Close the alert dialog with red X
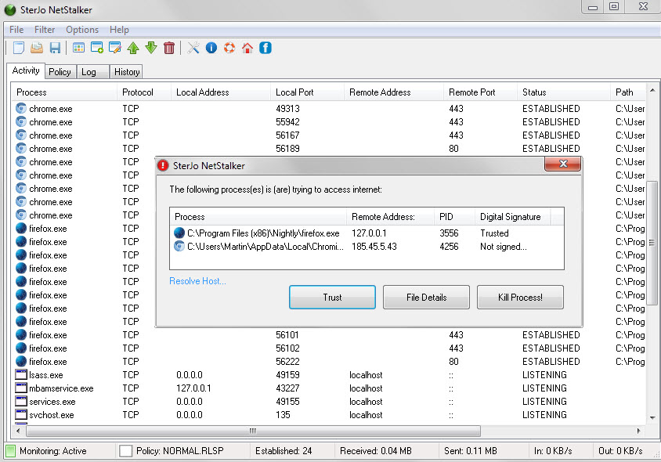661x462 pixels. point(563,164)
